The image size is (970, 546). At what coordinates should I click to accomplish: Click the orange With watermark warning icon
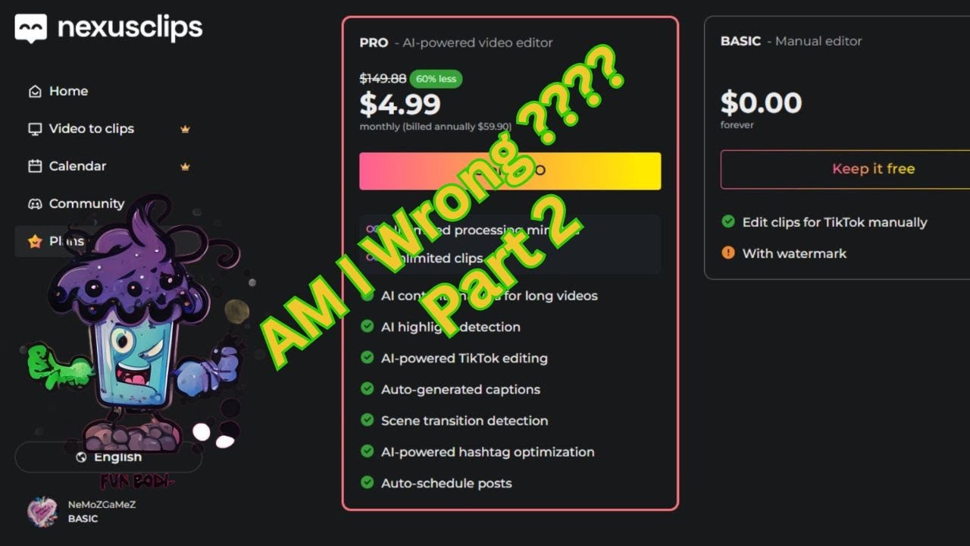728,253
